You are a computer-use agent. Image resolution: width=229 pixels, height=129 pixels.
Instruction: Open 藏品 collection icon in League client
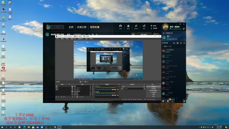point(128,26)
